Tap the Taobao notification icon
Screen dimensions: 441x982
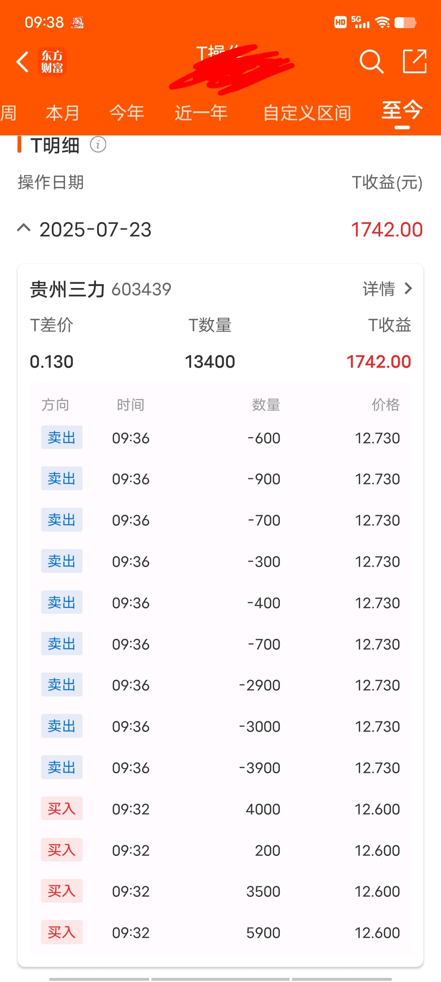[77, 22]
